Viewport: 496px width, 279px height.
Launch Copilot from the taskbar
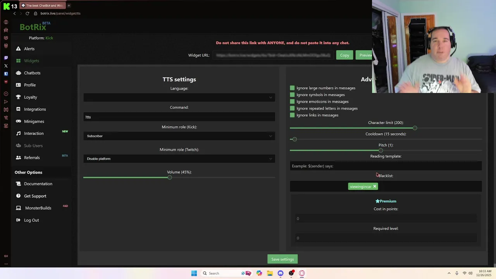point(259,273)
